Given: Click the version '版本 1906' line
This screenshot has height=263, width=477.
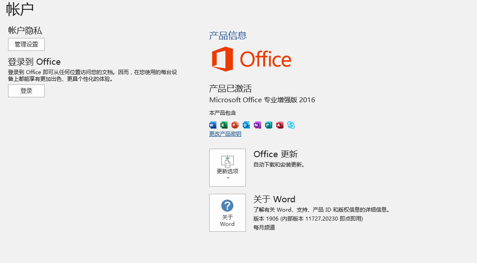Looking at the screenshot, I should [x=308, y=219].
